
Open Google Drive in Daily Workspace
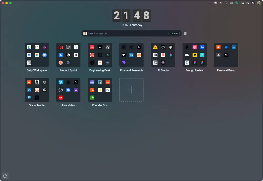coord(29,47)
